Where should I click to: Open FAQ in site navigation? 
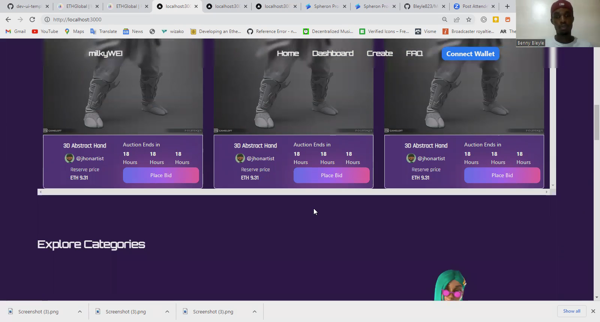414,54
